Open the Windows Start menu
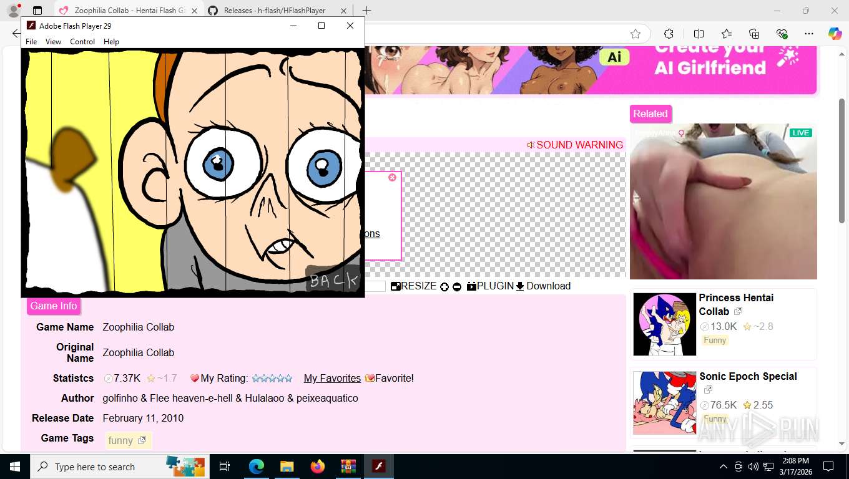 point(14,467)
